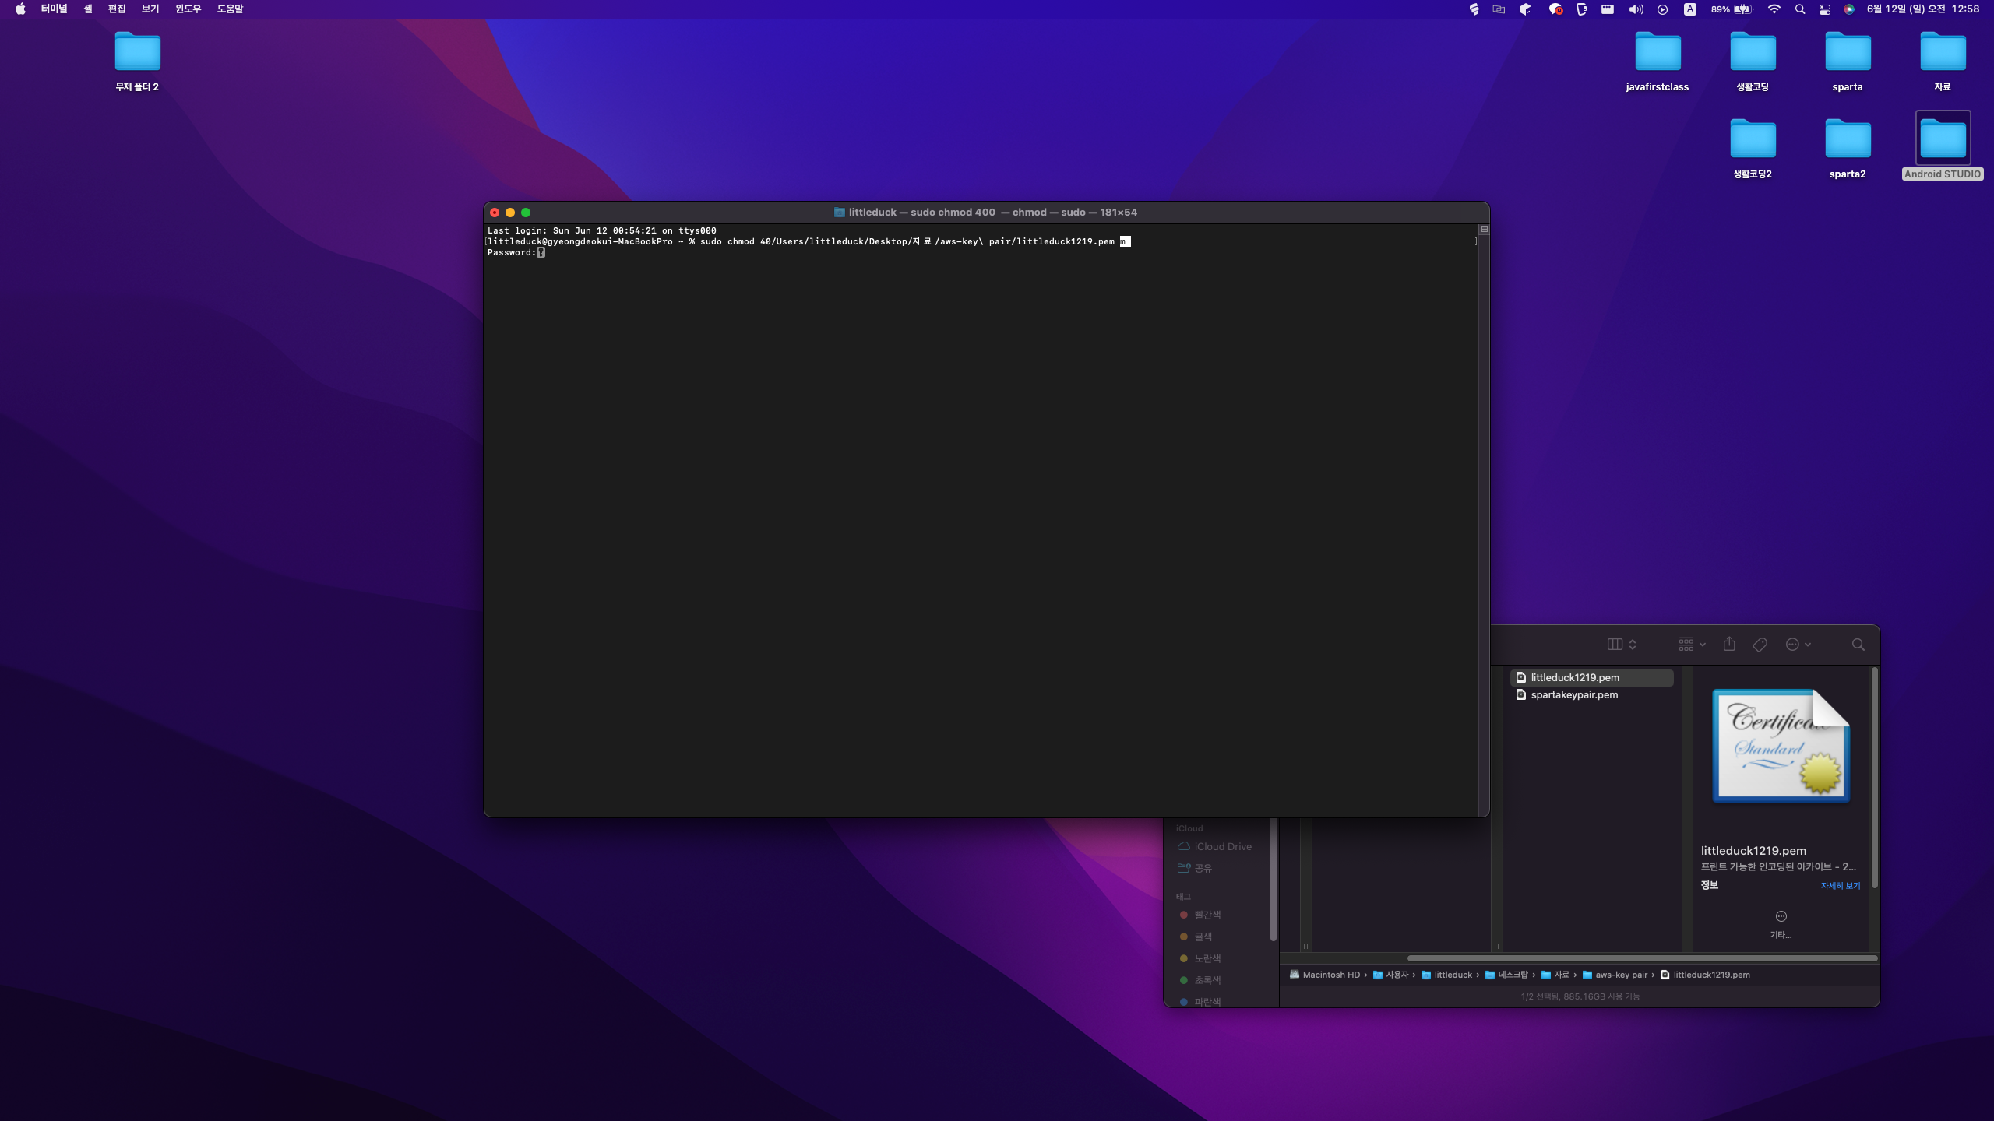Select the 초록색 tag in sidebar
Viewport: 1994px width, 1121px height.
[1200, 980]
